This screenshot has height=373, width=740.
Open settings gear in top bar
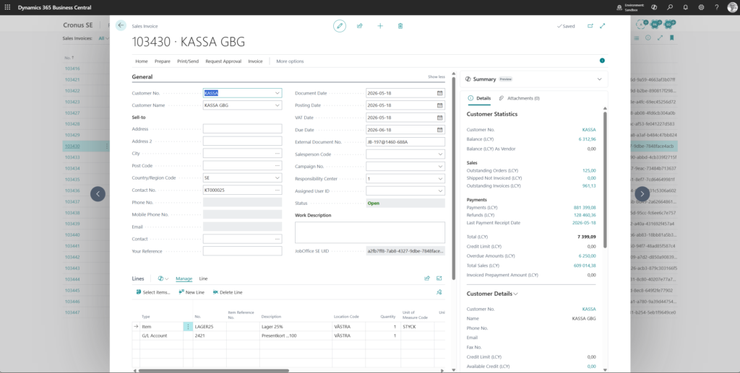pyautogui.click(x=701, y=7)
